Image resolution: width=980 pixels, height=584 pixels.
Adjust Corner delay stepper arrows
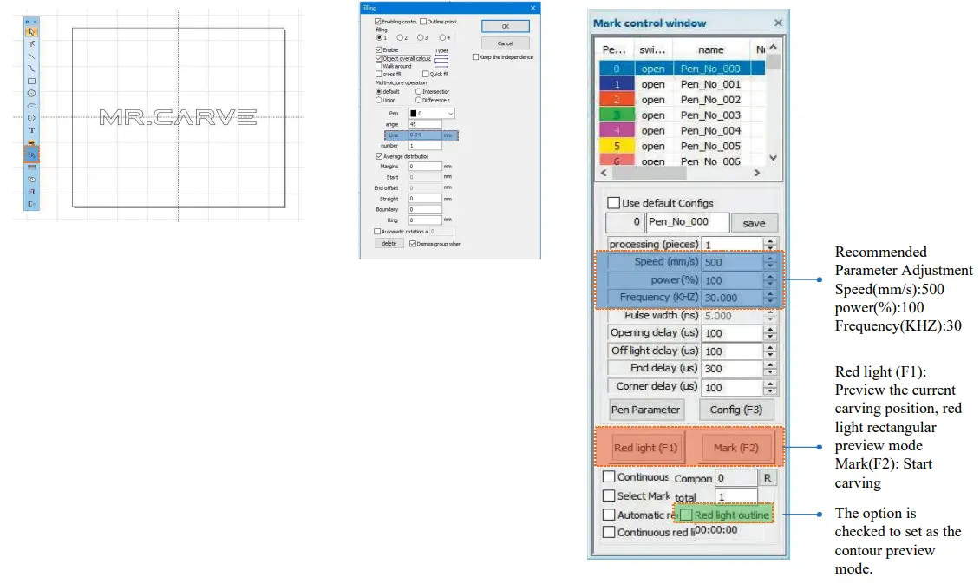(770, 387)
